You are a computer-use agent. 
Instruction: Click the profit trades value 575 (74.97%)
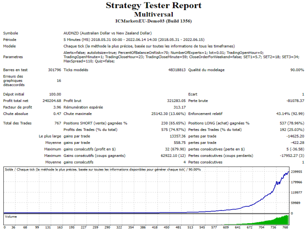(173, 129)
